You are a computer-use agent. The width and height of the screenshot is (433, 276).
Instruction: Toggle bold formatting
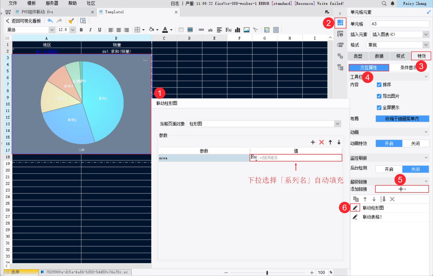(81, 30)
